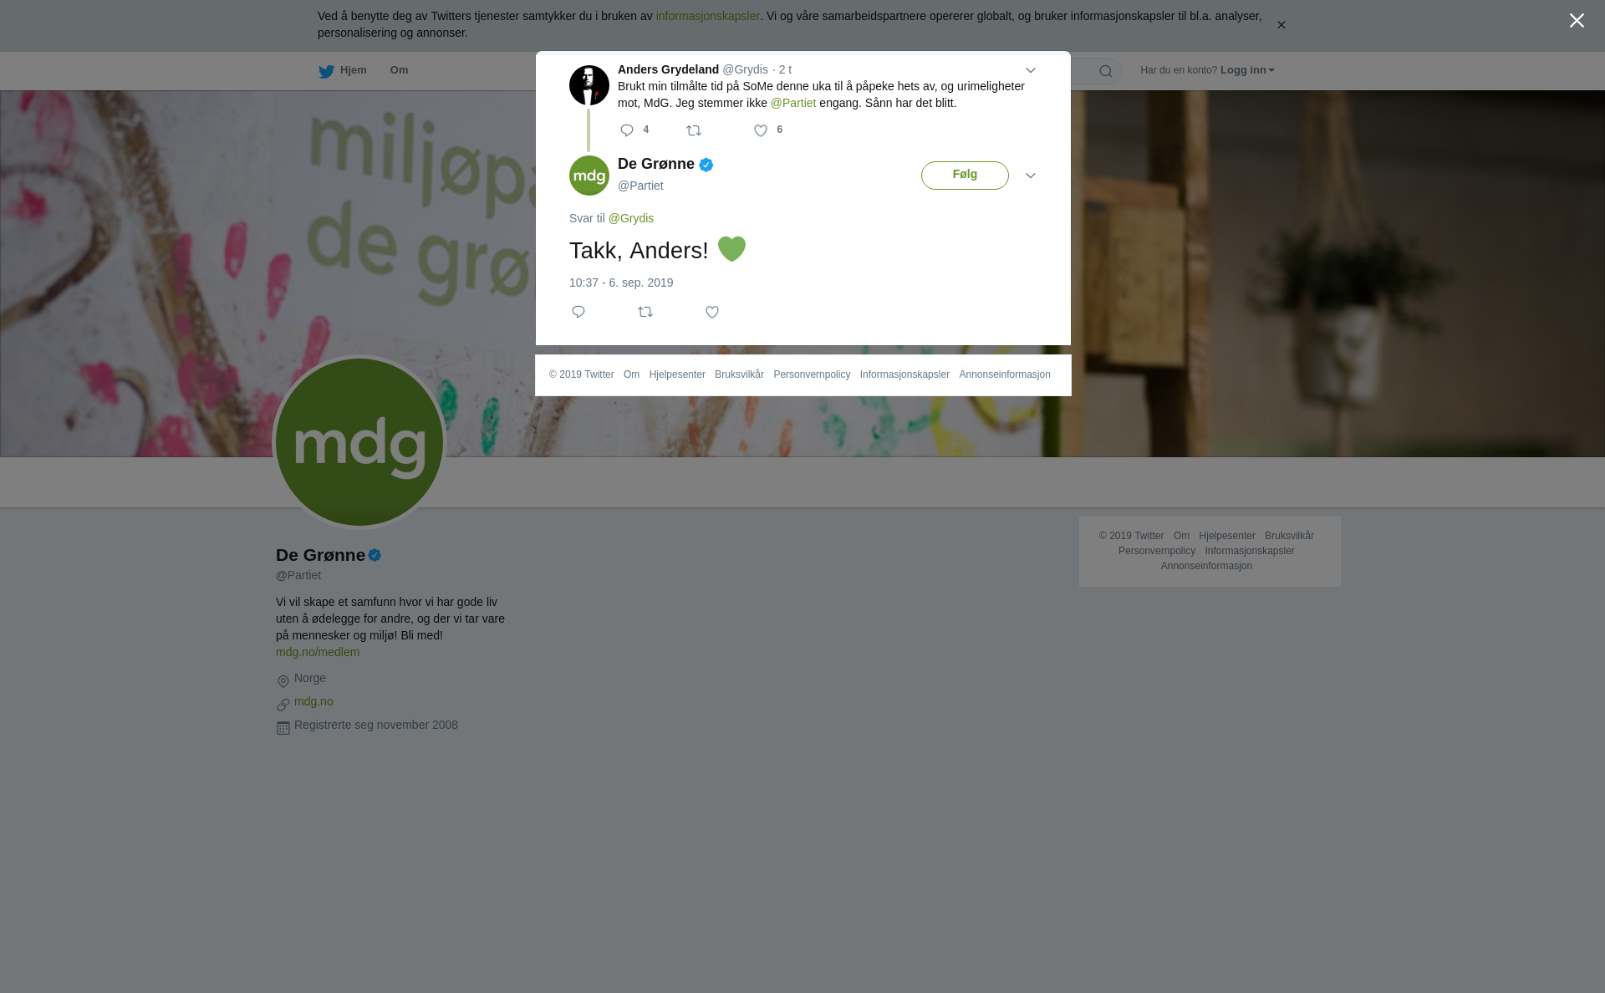Viewport: 1605px width, 993px height.
Task: Toggle Følg for De Grønne
Action: point(965,176)
